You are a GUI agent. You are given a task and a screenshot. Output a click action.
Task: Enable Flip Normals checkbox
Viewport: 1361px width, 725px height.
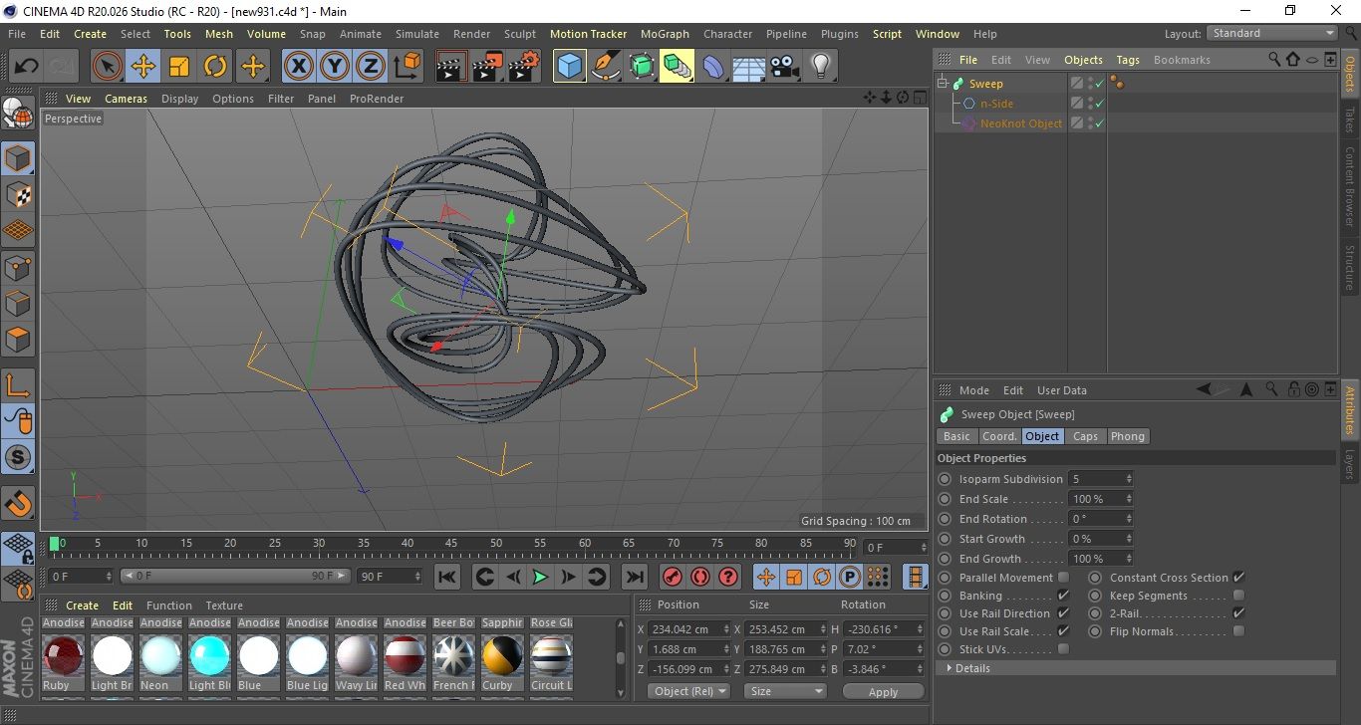pos(1238,631)
